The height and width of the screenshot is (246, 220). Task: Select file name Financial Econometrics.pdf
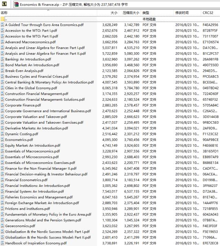click(26, 180)
